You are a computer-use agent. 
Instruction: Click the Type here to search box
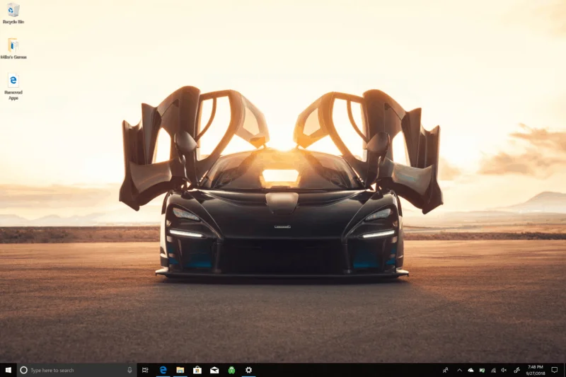[71, 370]
